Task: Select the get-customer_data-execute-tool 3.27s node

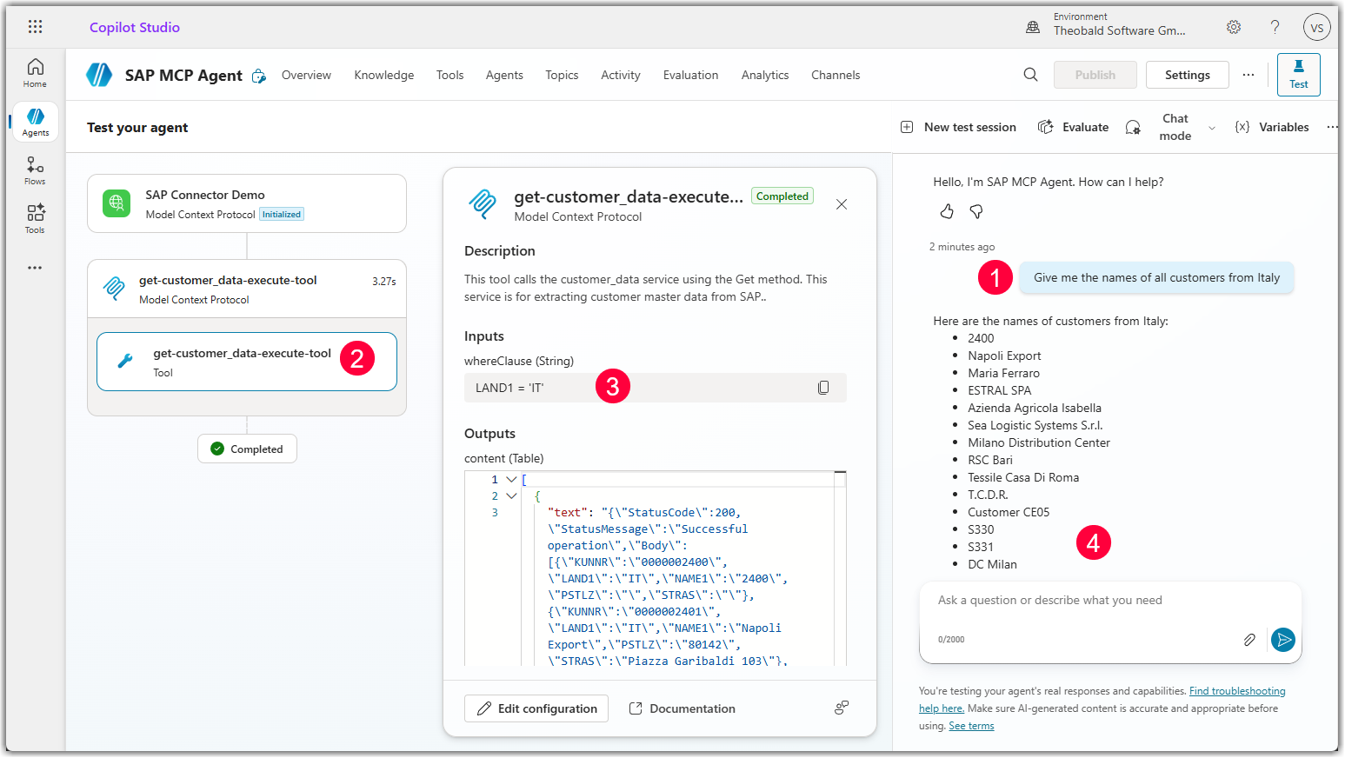Action: (x=247, y=289)
